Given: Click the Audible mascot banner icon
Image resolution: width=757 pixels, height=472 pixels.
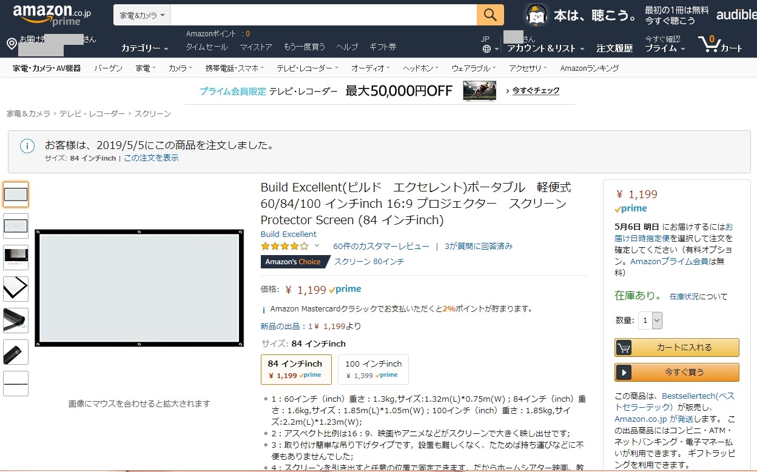Looking at the screenshot, I should (535, 15).
